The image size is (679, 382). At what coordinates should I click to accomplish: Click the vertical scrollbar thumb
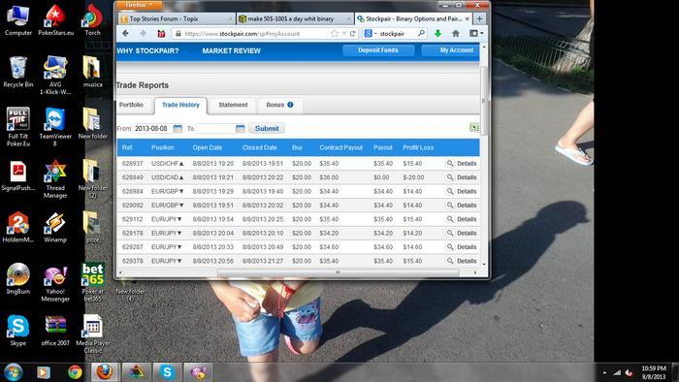[x=484, y=100]
